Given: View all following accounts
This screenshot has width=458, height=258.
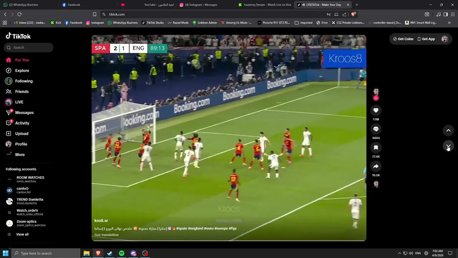Looking at the screenshot, I should point(22,234).
